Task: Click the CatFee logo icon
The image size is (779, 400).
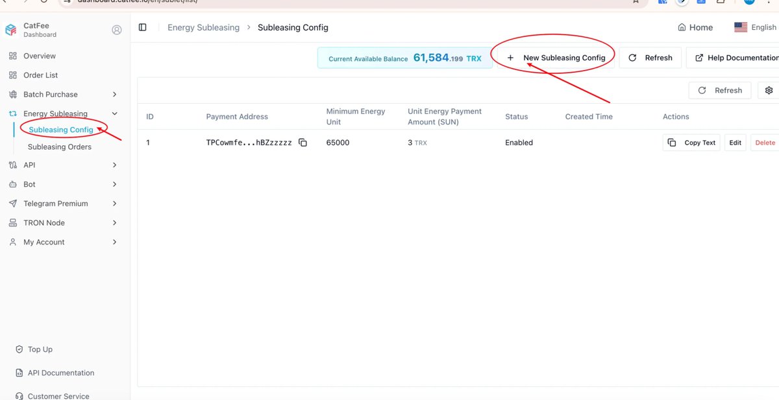Action: click(x=10, y=30)
